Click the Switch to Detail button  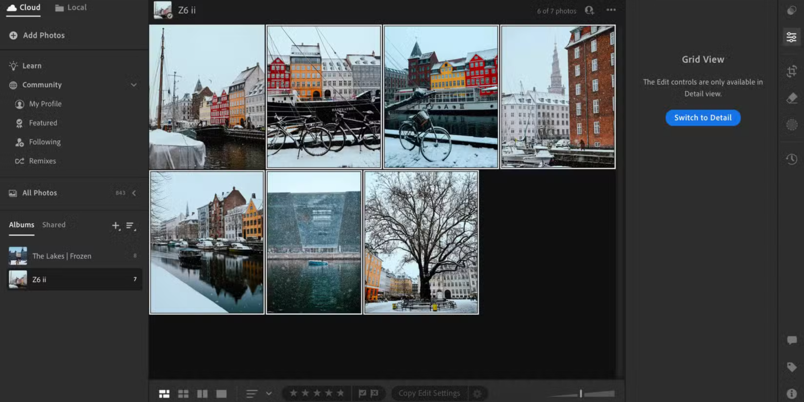(x=703, y=117)
